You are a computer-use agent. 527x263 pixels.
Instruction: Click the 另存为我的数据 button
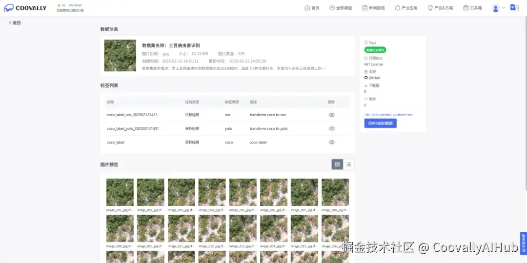(380, 123)
